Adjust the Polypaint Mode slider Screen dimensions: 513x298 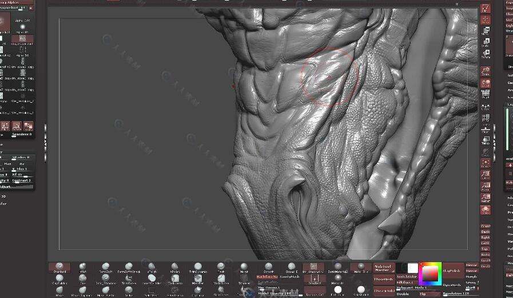click(x=418, y=288)
